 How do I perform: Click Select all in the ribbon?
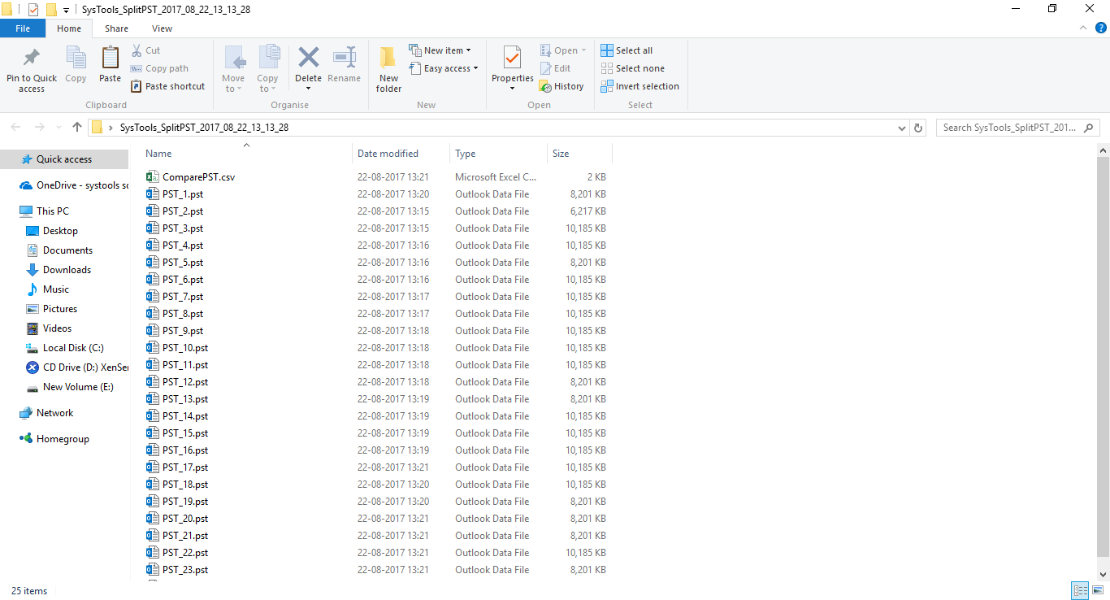(627, 50)
